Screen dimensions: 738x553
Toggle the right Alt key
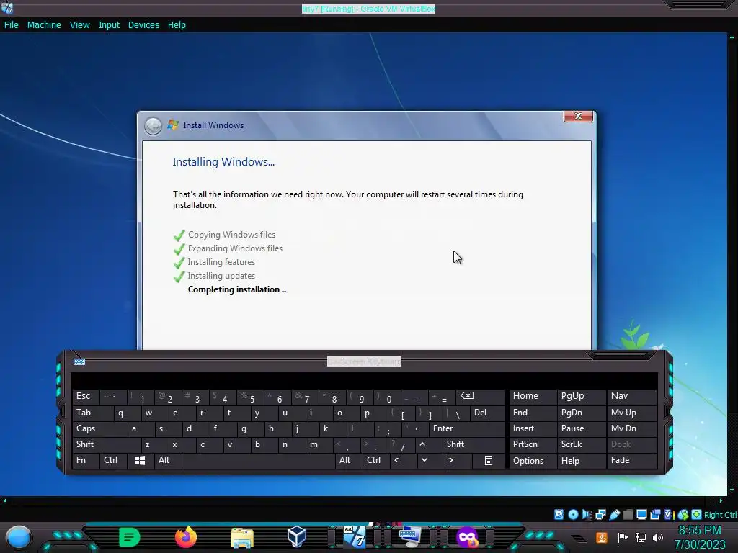tap(347, 461)
